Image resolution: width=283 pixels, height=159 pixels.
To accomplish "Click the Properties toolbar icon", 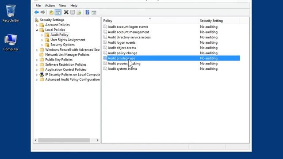I will 73,12.
